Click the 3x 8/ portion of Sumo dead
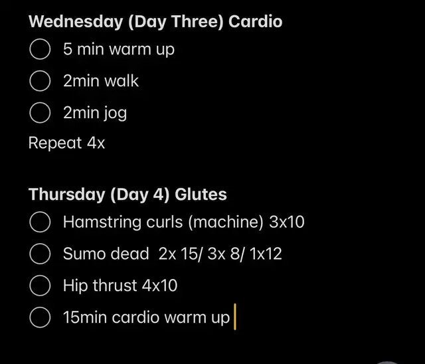The width and height of the screenshot is (425, 364). point(226,254)
